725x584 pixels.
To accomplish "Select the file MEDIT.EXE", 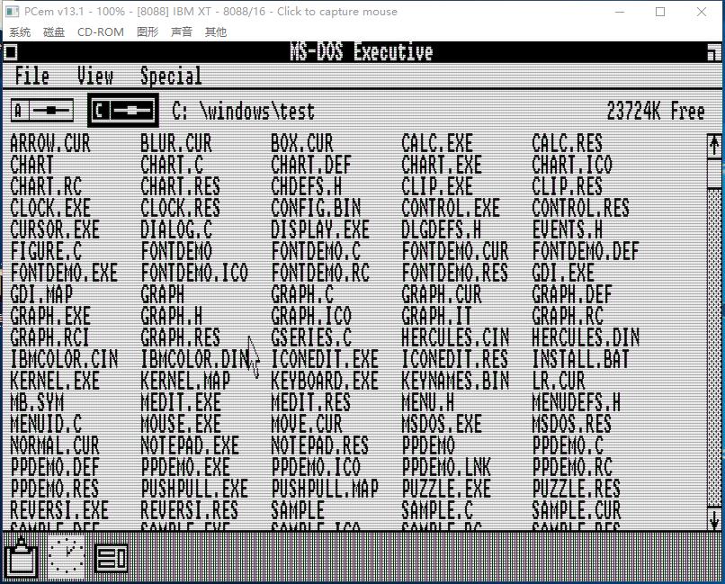I will (181, 402).
